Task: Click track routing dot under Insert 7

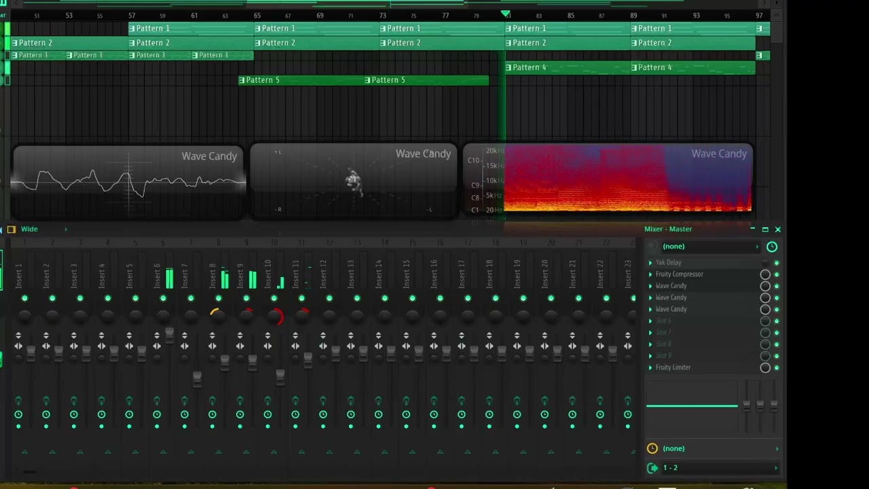Action: coord(185,427)
